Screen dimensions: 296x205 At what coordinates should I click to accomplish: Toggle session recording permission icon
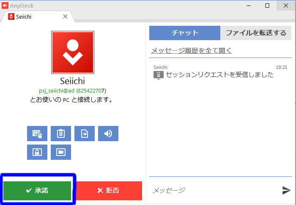pyautogui.click(x=61, y=152)
